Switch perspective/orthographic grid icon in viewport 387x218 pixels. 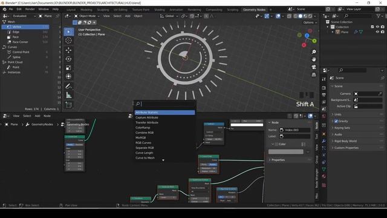point(314,74)
